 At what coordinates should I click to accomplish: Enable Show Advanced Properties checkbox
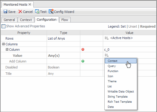coord(3,26)
